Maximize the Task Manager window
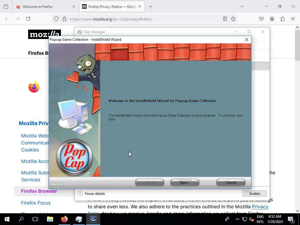This screenshot has width=300, height=225. [x=249, y=32]
